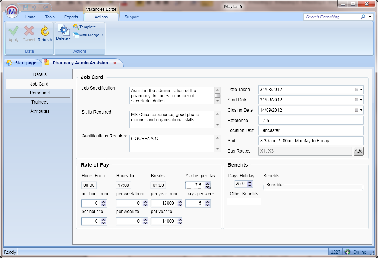Image resolution: width=378 pixels, height=258 pixels.
Task: Click the Template icon in ribbon
Action: point(76,27)
